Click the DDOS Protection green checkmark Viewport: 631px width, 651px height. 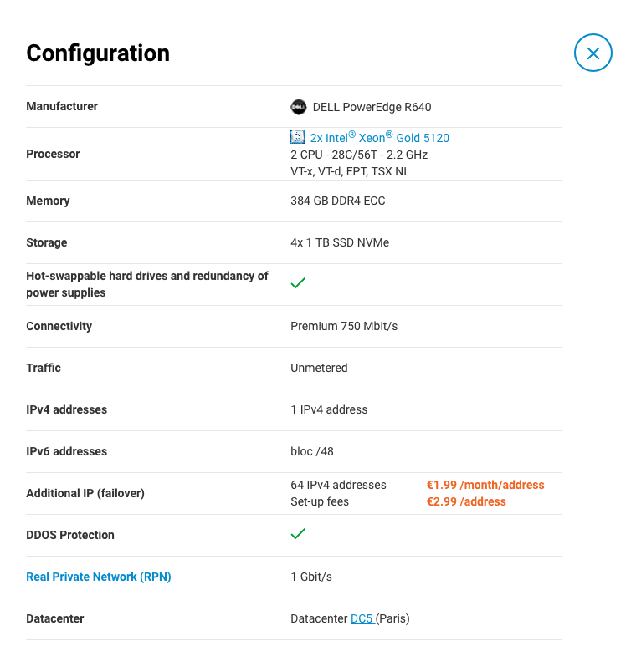pos(298,534)
